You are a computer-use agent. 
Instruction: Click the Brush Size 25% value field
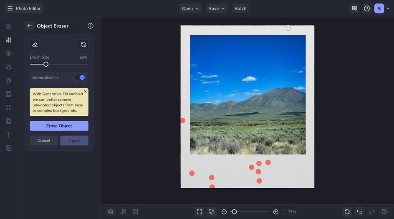click(x=81, y=57)
